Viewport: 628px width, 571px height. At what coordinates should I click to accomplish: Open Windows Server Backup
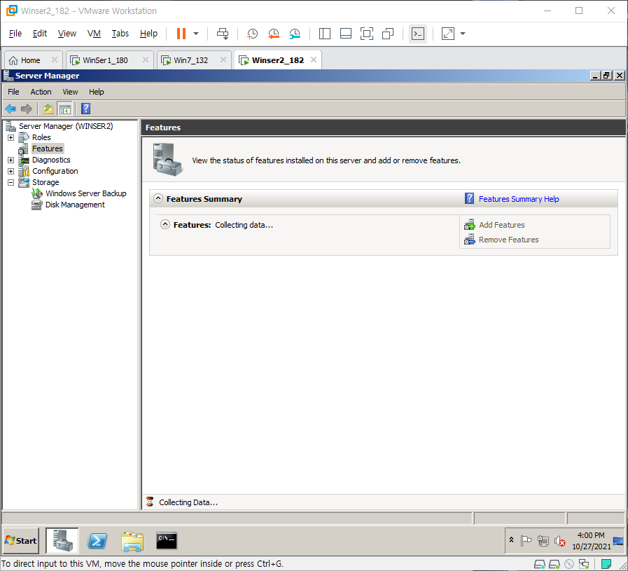85,193
